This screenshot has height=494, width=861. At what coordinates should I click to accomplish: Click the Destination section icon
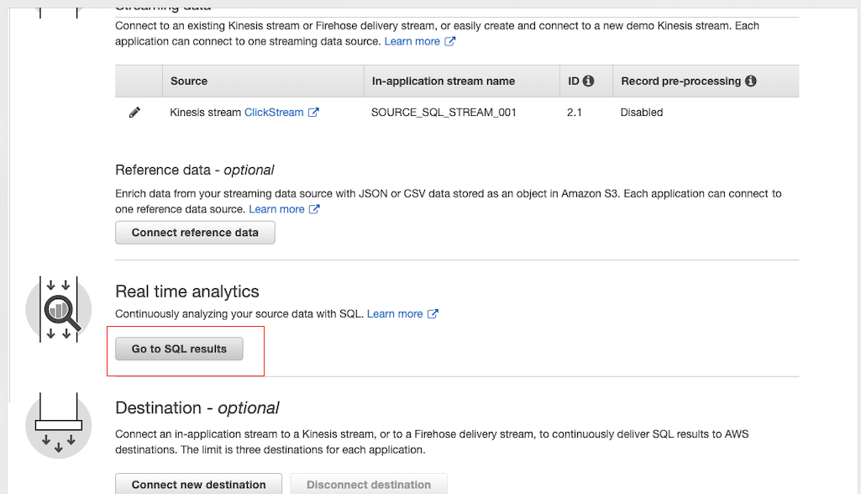point(59,425)
